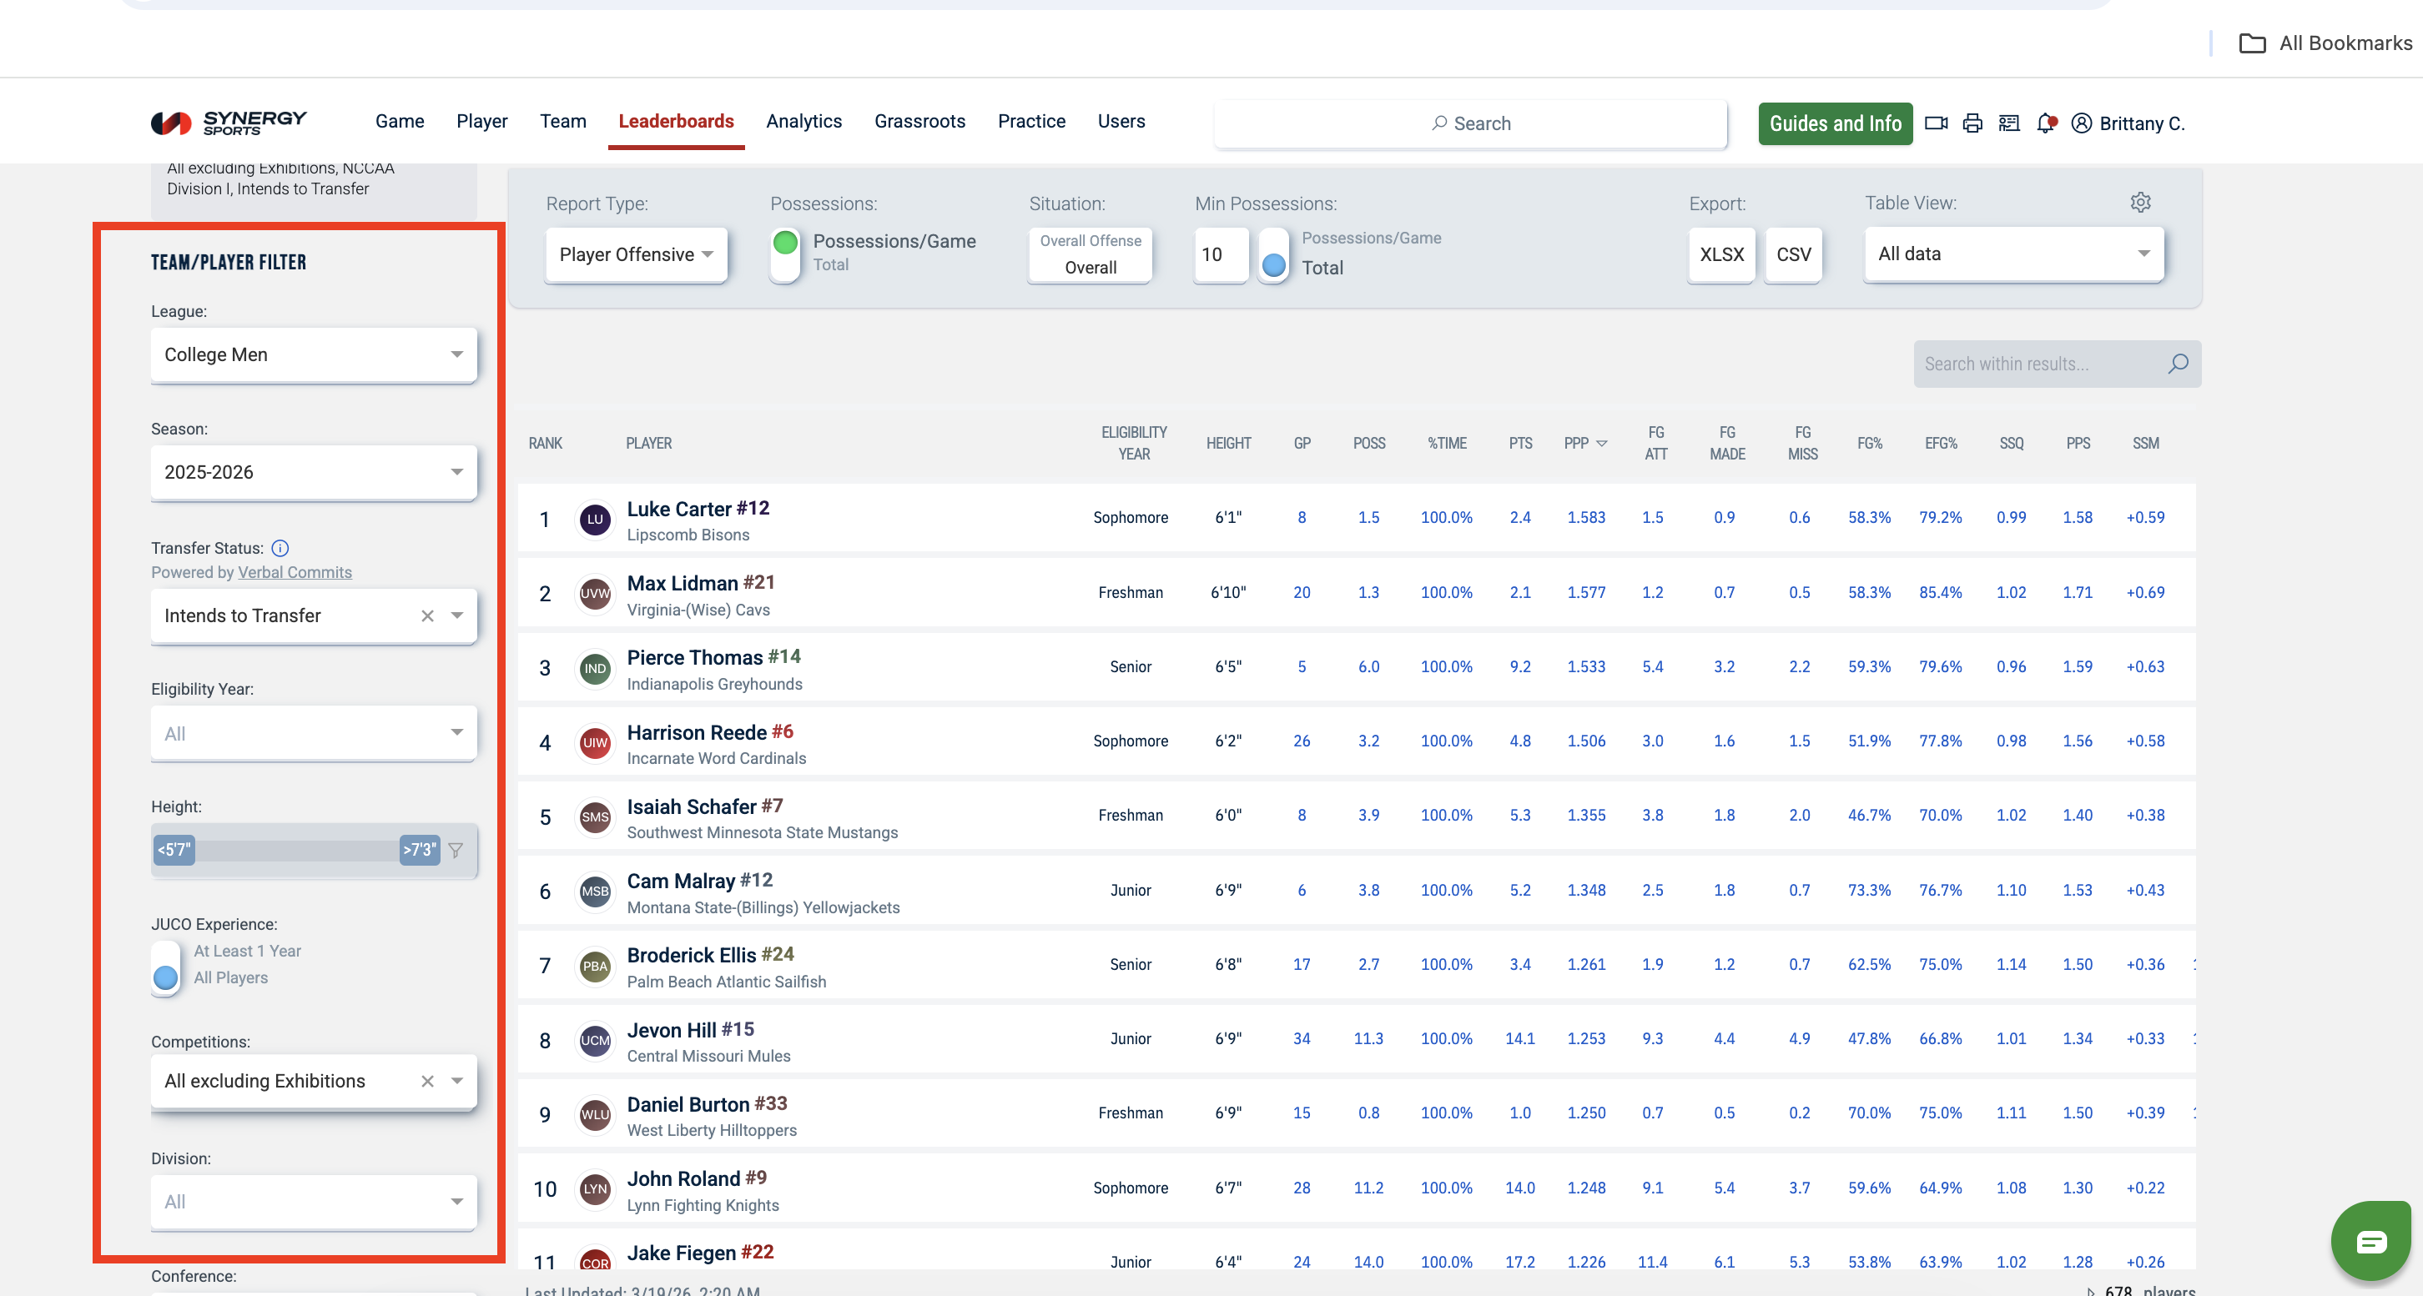Expand the Season 2025-2026 dropdown
The width and height of the screenshot is (2423, 1296).
click(313, 472)
